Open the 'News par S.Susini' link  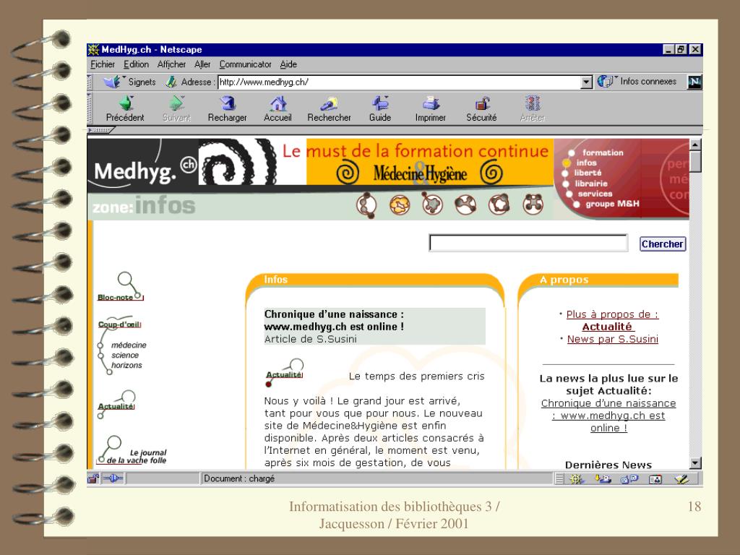613,339
